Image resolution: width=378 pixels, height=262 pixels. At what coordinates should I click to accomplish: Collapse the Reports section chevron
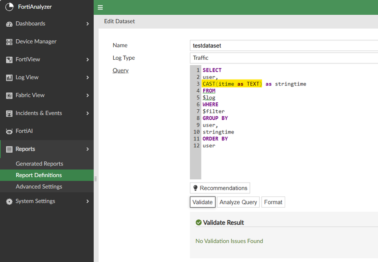coord(88,149)
